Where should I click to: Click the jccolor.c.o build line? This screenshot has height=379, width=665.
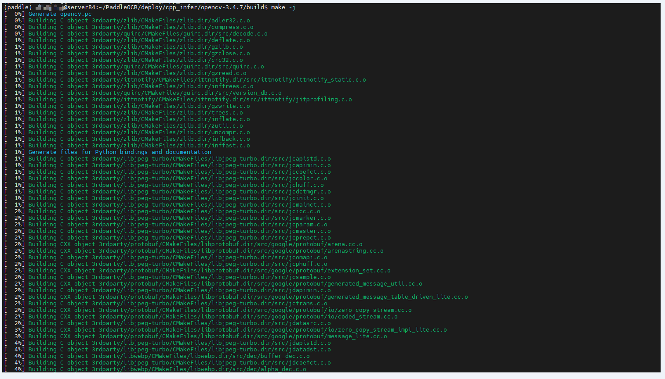[x=166, y=179]
